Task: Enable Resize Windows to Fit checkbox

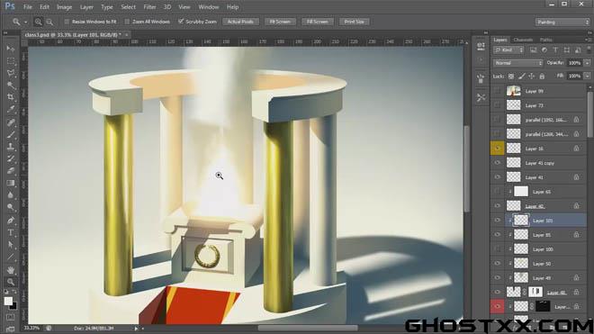Action: pyautogui.click(x=67, y=22)
